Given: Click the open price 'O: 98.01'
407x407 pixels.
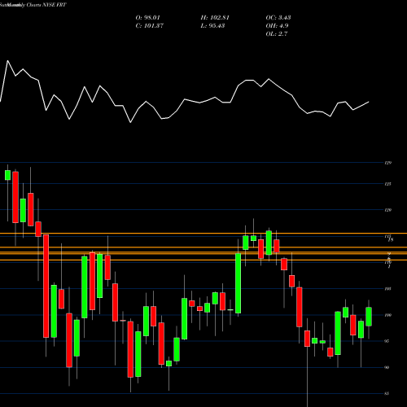Looking at the screenshot, I should click(x=147, y=18).
